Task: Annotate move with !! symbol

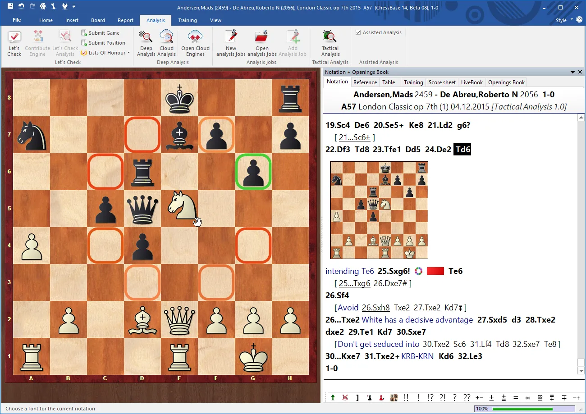Action: (x=406, y=397)
